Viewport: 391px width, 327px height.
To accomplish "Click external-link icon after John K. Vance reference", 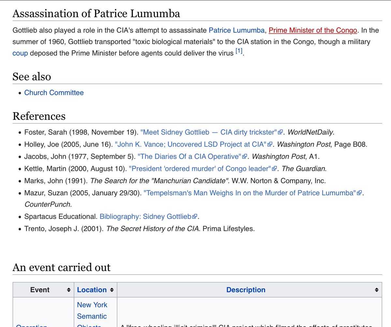I will tap(270, 144).
